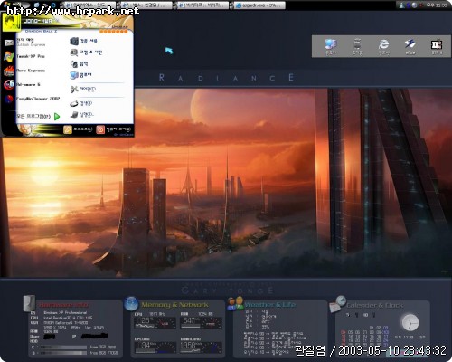452x362 pixels.
Task: Launch Internet Explorer from the desktop dock
Action: click(x=383, y=46)
